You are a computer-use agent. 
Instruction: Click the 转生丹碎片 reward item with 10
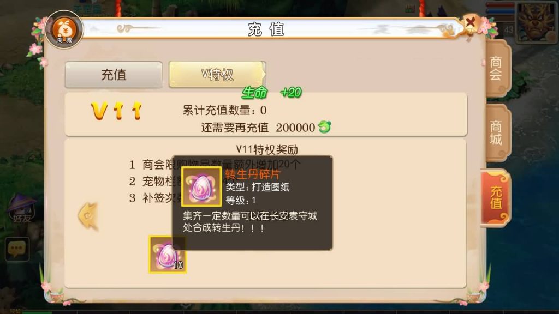point(167,254)
